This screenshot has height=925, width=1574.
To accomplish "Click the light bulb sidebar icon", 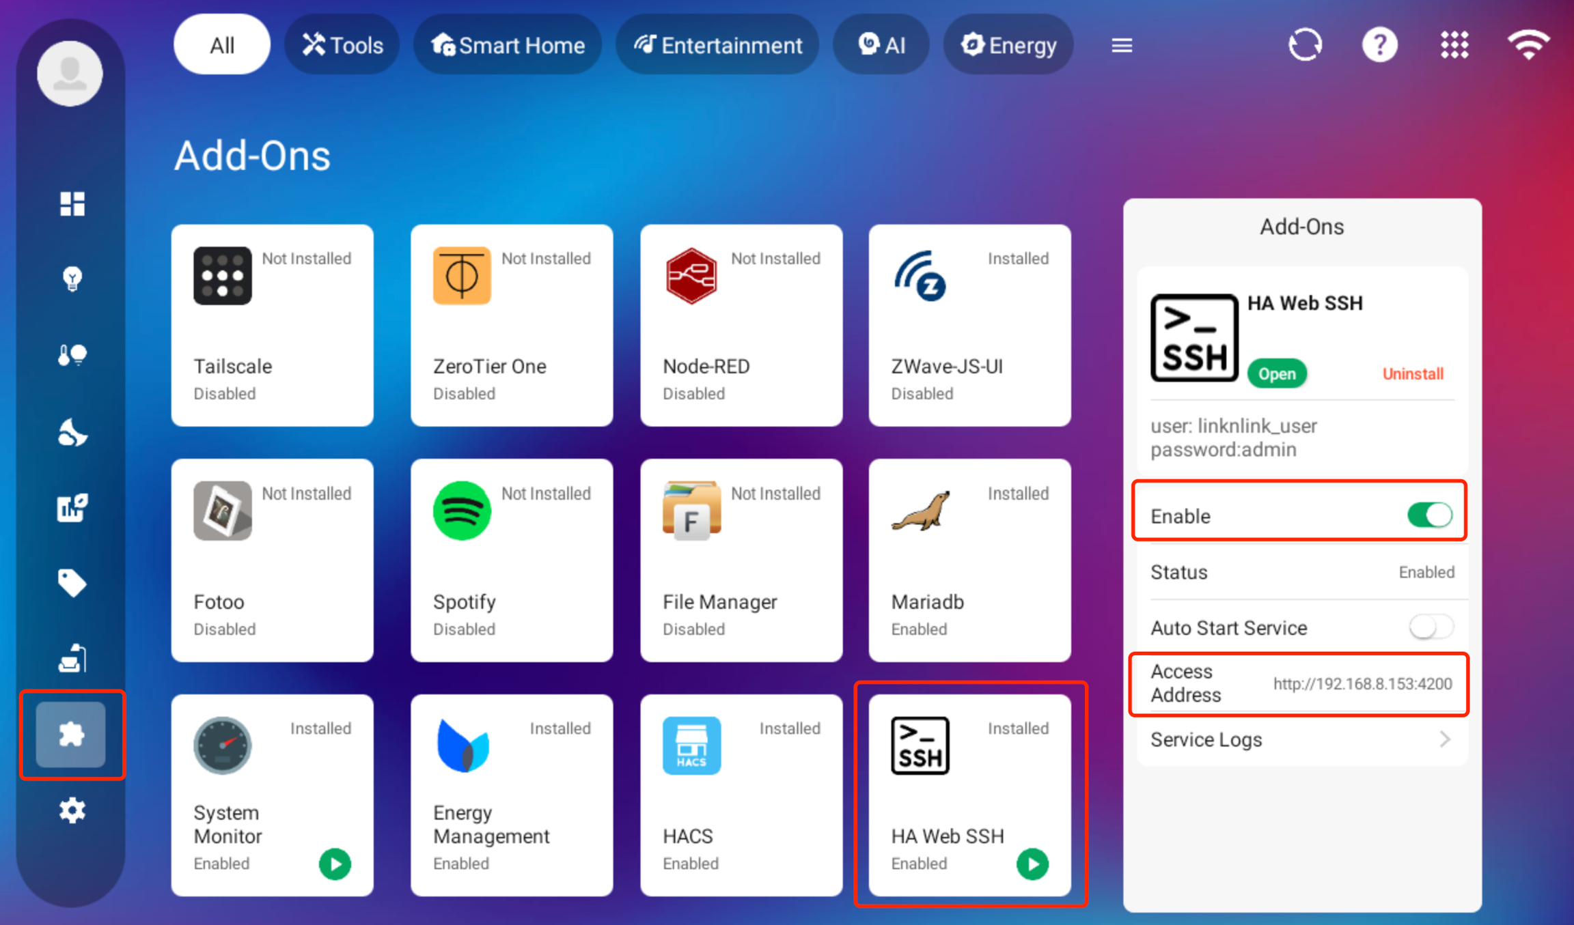I will [x=72, y=279].
